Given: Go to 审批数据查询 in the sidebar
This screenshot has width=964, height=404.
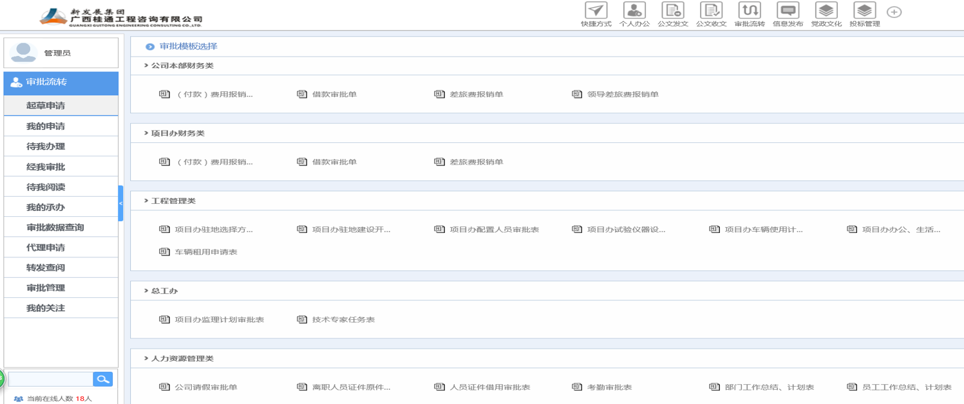Looking at the screenshot, I should pos(55,228).
